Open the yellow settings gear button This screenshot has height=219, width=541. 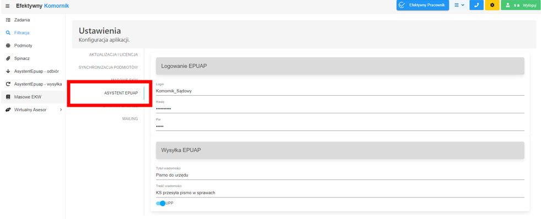493,5
